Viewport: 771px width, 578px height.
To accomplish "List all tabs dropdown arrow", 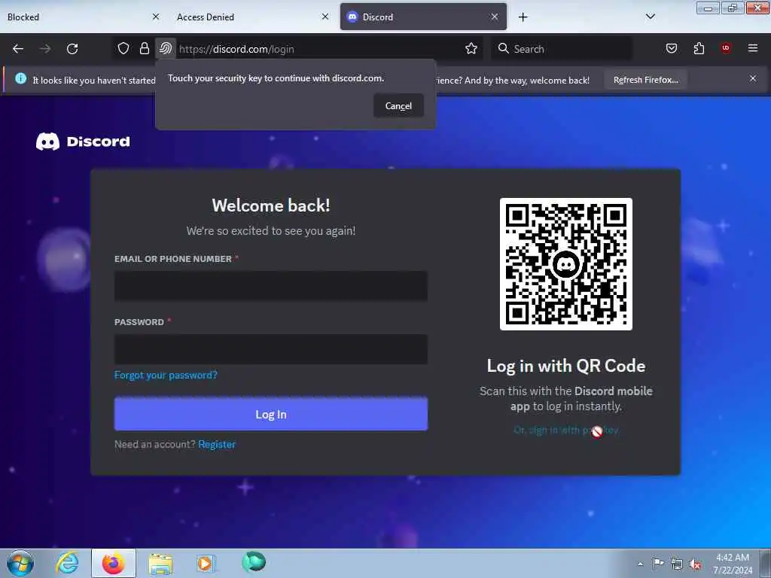I will 650,17.
